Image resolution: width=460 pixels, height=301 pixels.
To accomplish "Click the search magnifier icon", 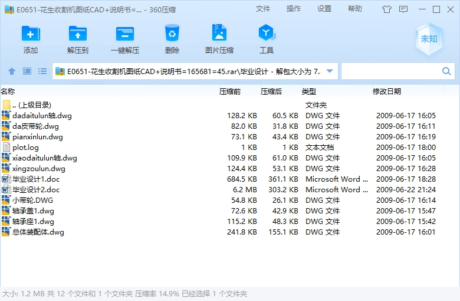I will pos(446,71).
